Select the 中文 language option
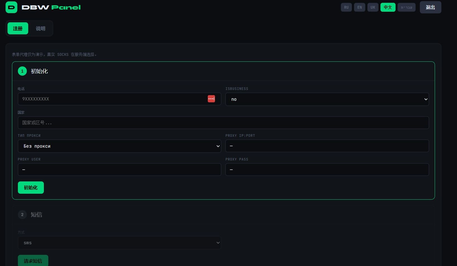 (388, 7)
